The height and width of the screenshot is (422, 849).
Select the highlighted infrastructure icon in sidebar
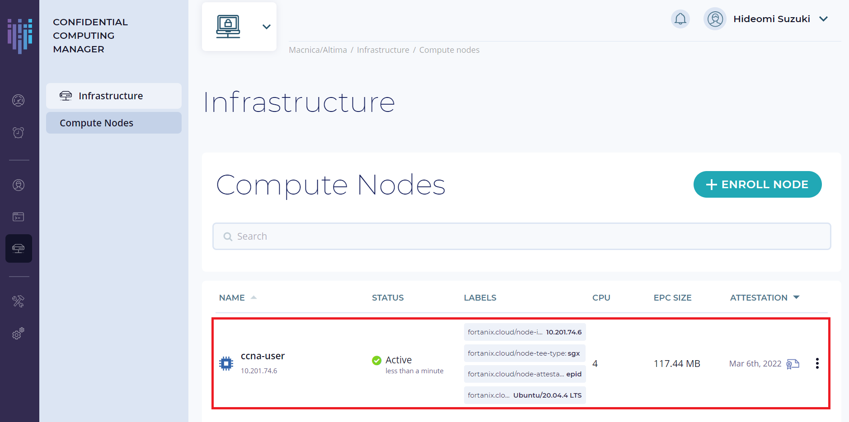coord(19,248)
